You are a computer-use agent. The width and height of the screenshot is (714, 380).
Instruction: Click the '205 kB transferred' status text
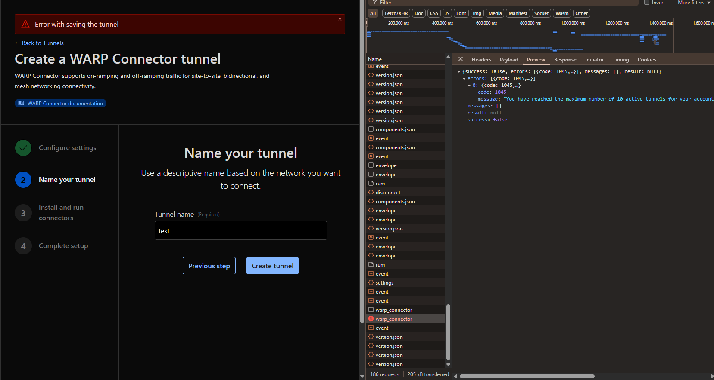[428, 374]
